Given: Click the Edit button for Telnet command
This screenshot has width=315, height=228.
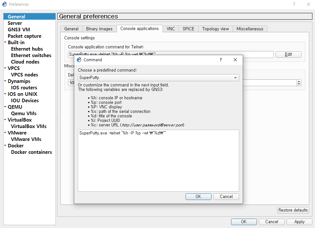Looking at the screenshot, I should (x=288, y=55).
